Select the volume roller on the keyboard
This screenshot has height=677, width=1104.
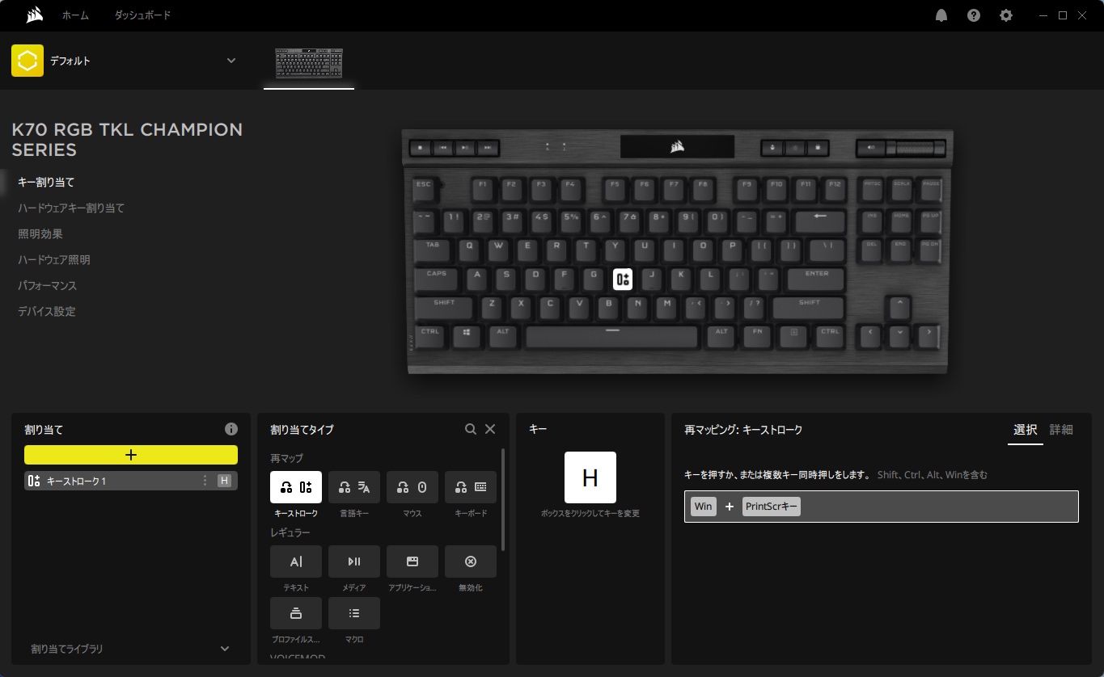(x=916, y=148)
